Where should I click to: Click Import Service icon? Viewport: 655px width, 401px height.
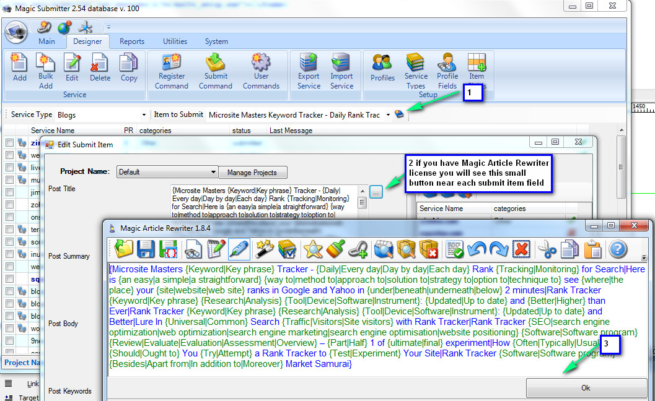pyautogui.click(x=341, y=71)
